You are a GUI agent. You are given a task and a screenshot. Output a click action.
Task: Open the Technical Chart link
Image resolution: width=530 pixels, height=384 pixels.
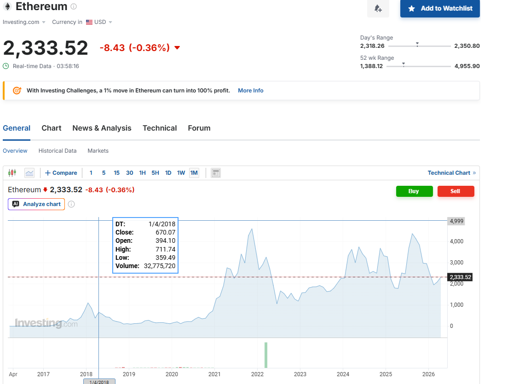click(451, 173)
